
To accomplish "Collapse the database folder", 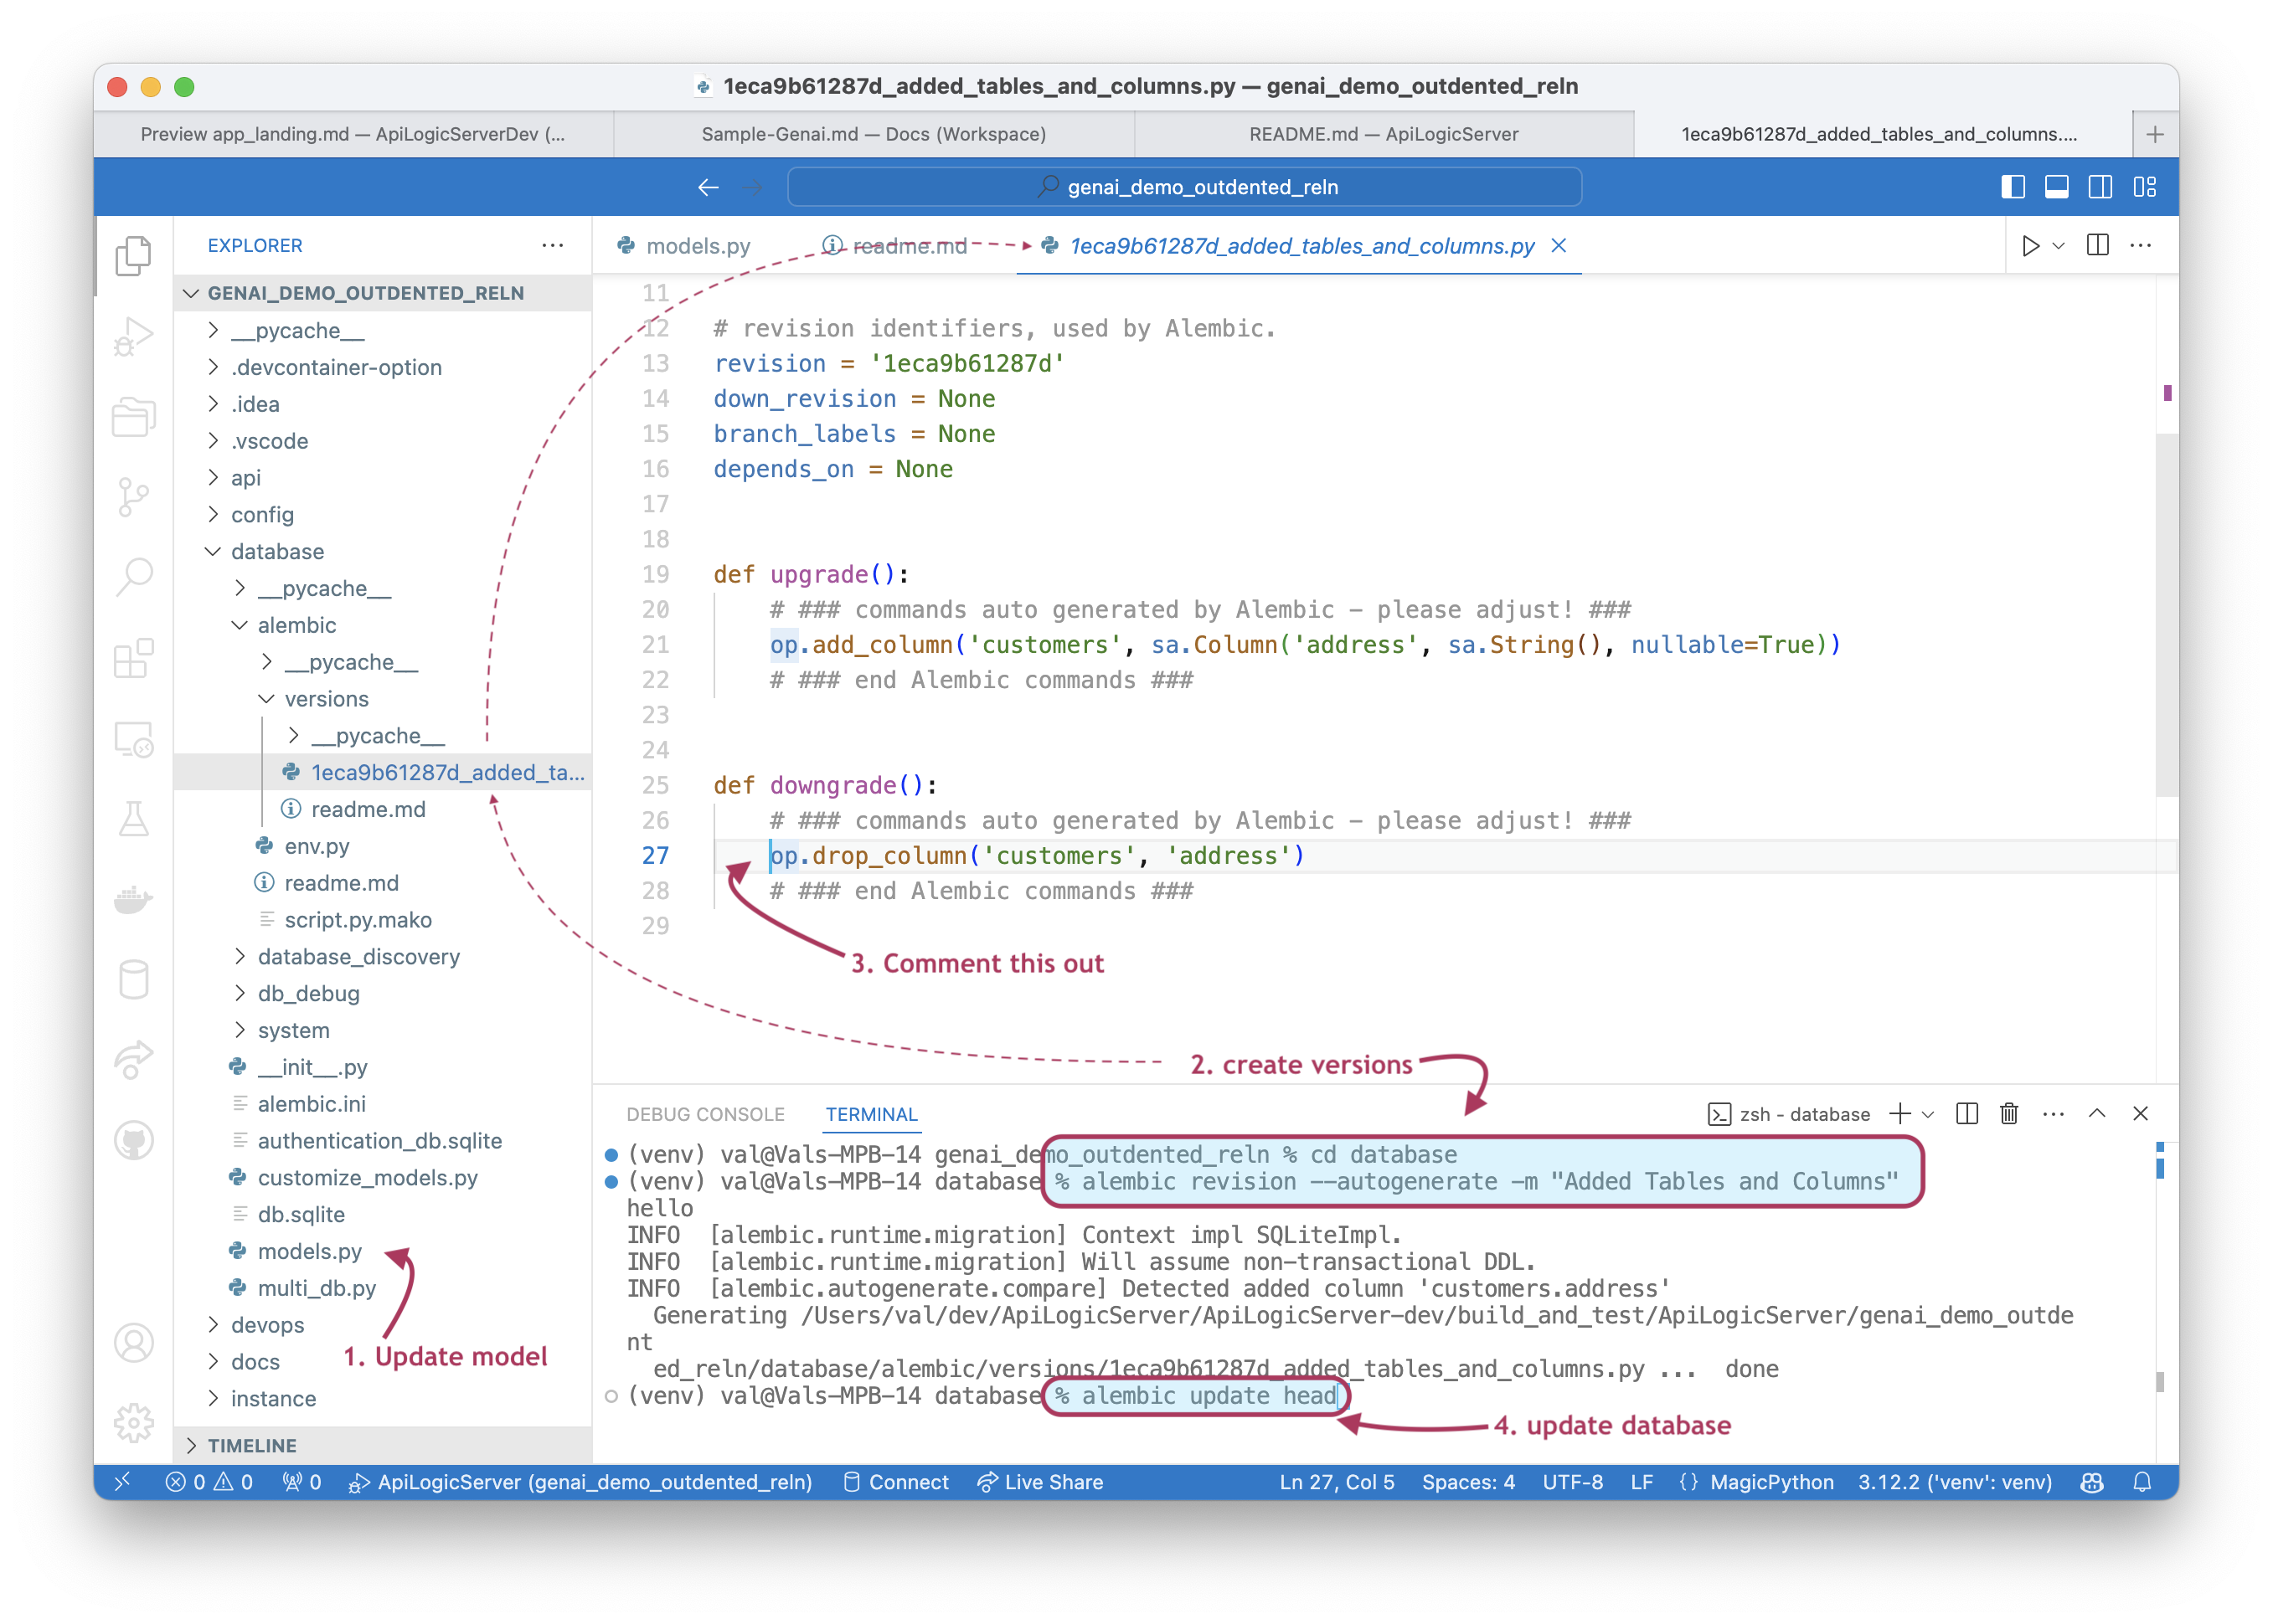I will [382, 552].
